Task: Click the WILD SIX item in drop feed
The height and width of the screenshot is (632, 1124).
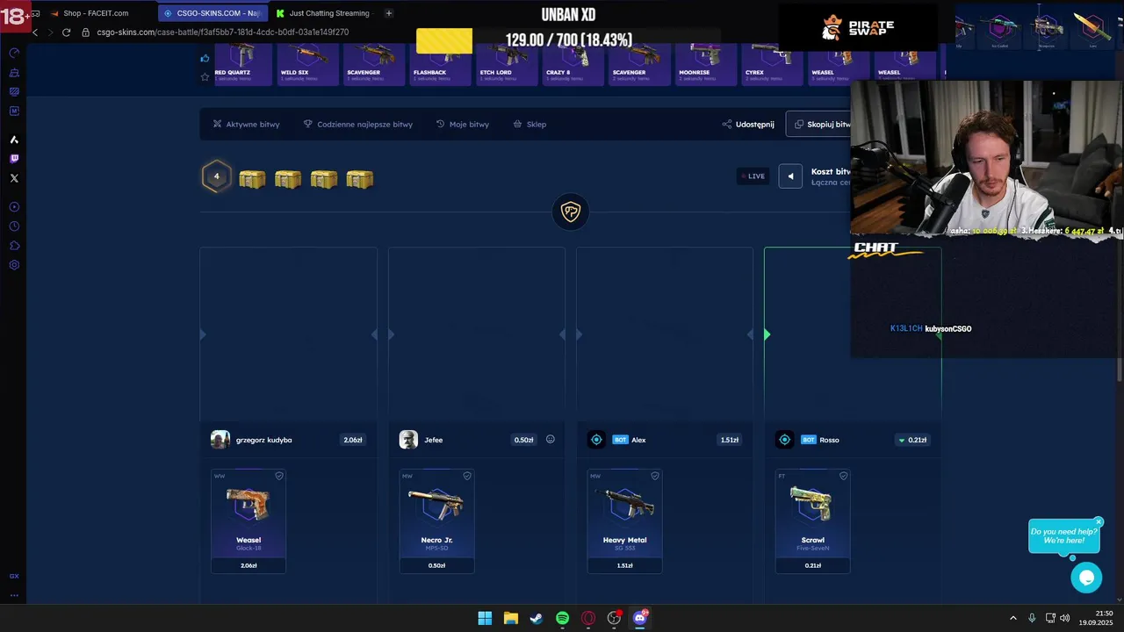Action: (307, 63)
